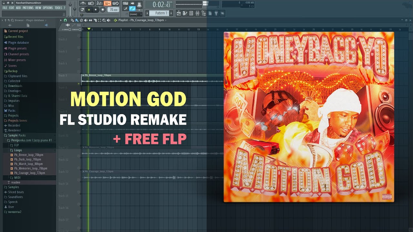Open the Mixer window icon
This screenshot has width=413, height=232.
point(197,13)
